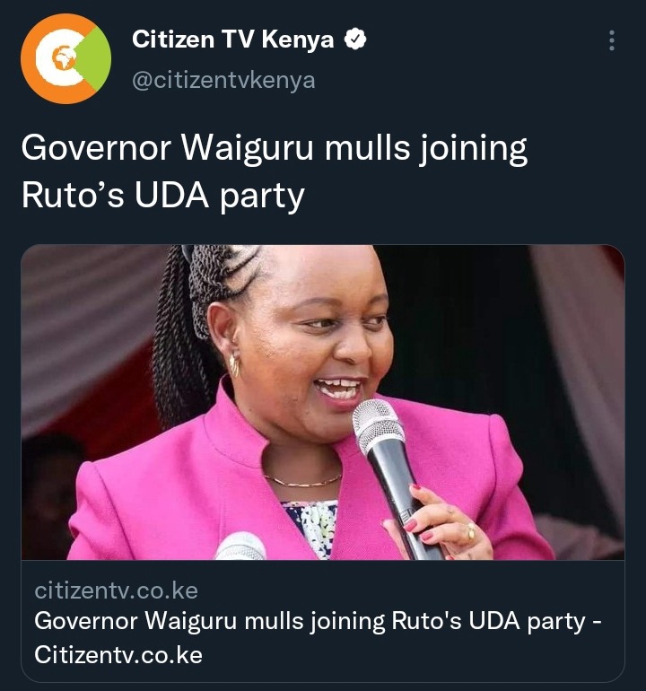
Task: Click the white Citizentv.co.ke text ending the card title
Action: [x=118, y=655]
